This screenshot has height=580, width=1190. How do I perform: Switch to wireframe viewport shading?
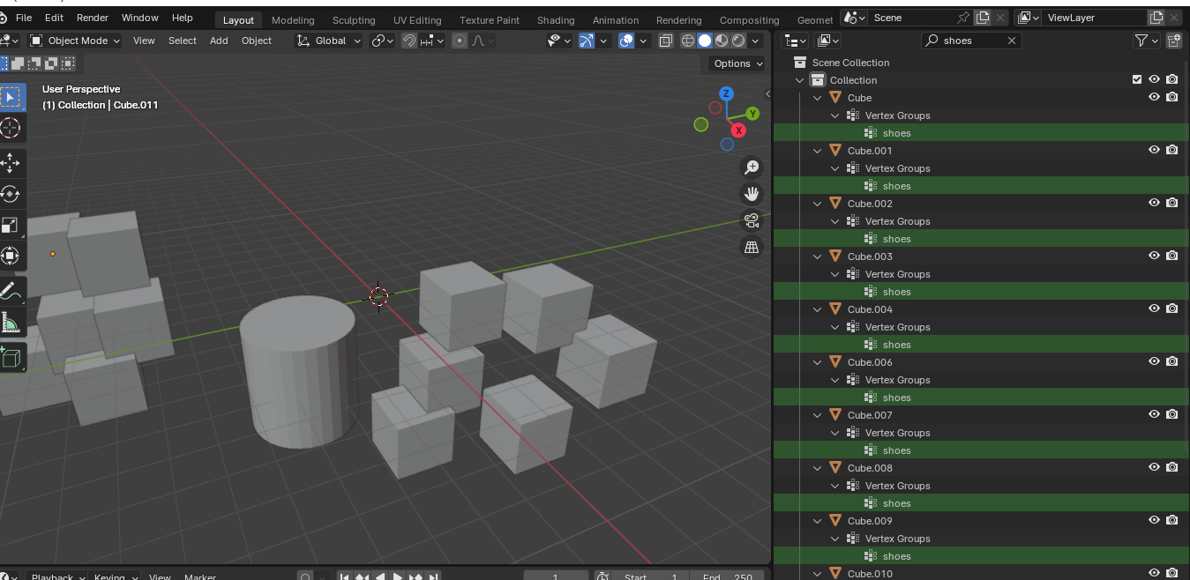point(688,41)
